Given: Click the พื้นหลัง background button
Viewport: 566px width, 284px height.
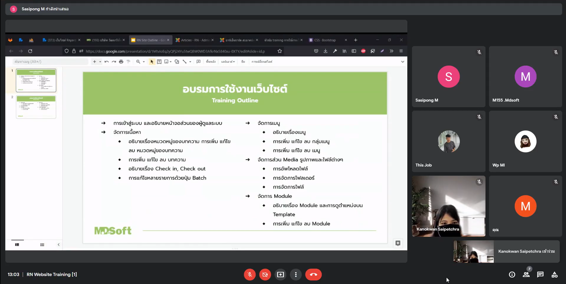Looking at the screenshot, I should point(211,62).
